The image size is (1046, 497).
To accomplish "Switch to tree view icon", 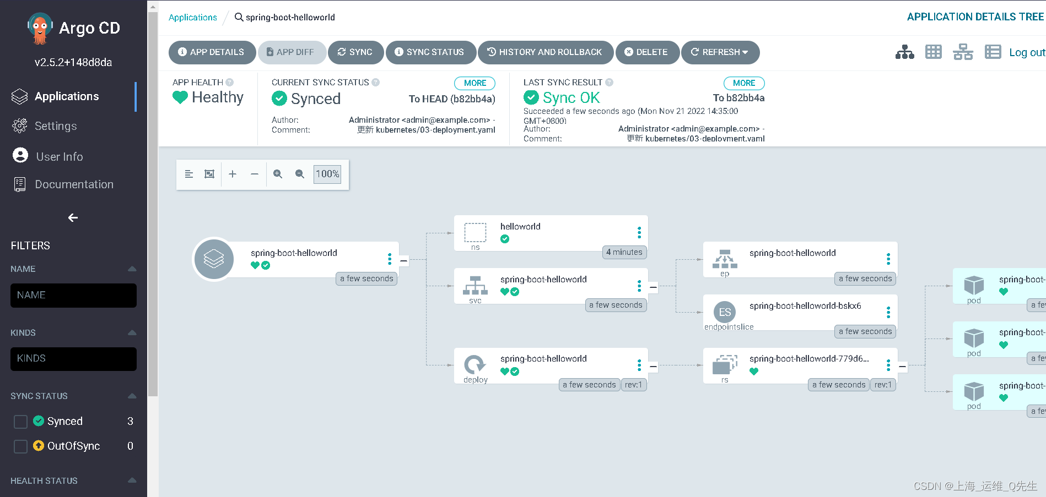I will pyautogui.click(x=904, y=52).
